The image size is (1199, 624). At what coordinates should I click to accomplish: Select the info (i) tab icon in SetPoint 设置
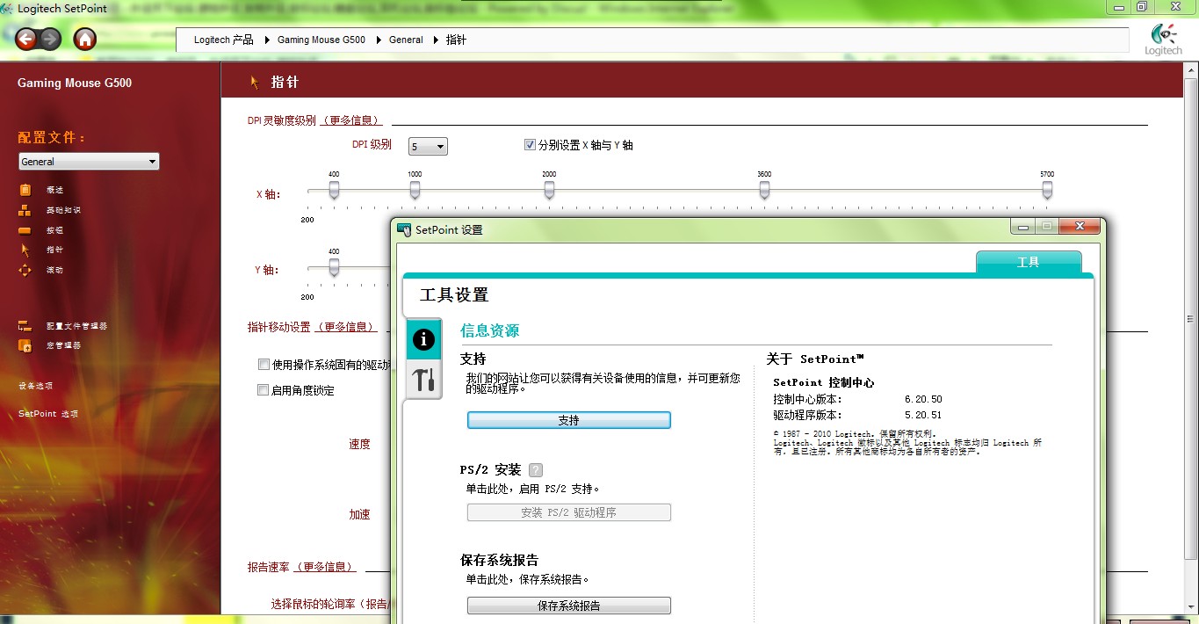[424, 339]
